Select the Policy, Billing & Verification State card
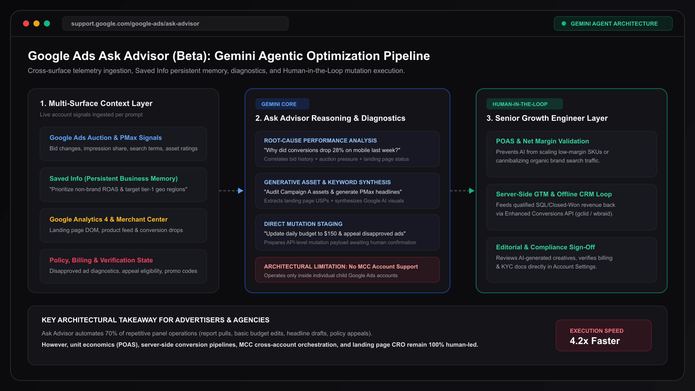695x391 pixels. 123,266
